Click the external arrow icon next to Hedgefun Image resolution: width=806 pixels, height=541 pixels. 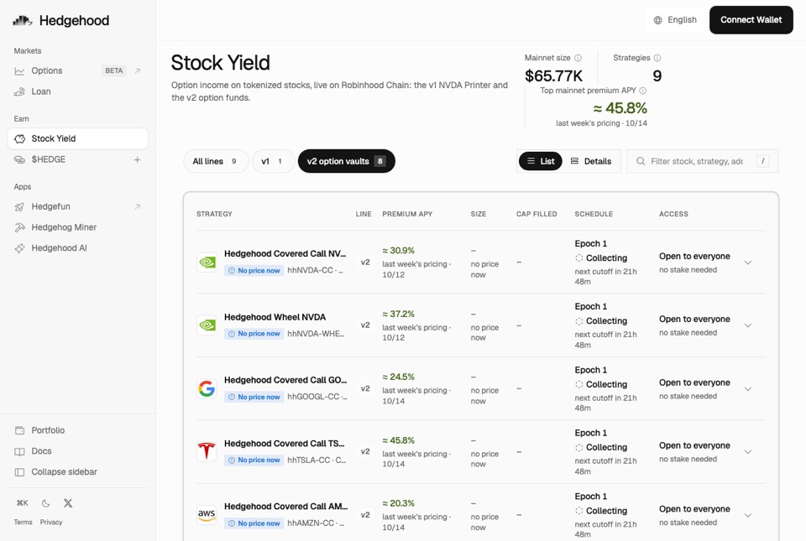[137, 207]
